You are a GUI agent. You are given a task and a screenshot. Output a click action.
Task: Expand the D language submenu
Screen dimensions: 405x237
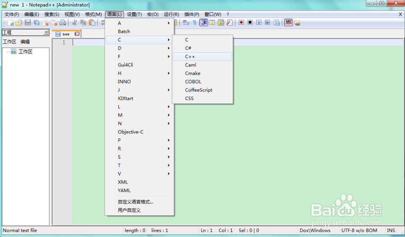tap(139, 48)
